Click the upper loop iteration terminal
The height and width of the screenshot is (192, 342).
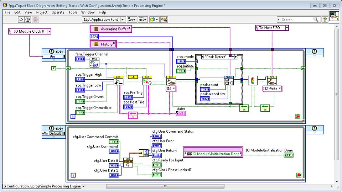73,117
